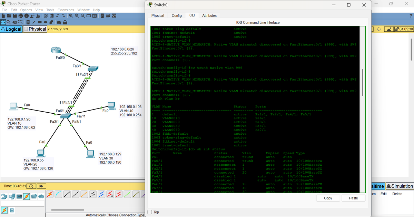The image size is (414, 217).
Task: Activate the Inspect magnifier tool
Action: (9, 22)
